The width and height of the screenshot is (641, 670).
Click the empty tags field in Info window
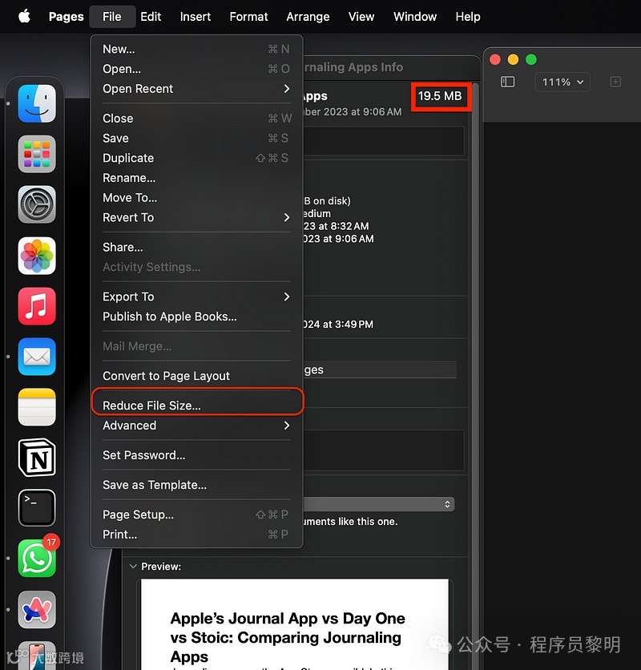383,140
